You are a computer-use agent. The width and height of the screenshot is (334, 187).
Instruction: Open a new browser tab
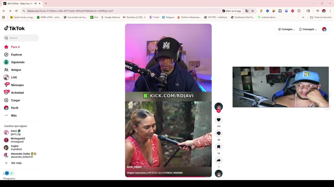tap(46, 4)
